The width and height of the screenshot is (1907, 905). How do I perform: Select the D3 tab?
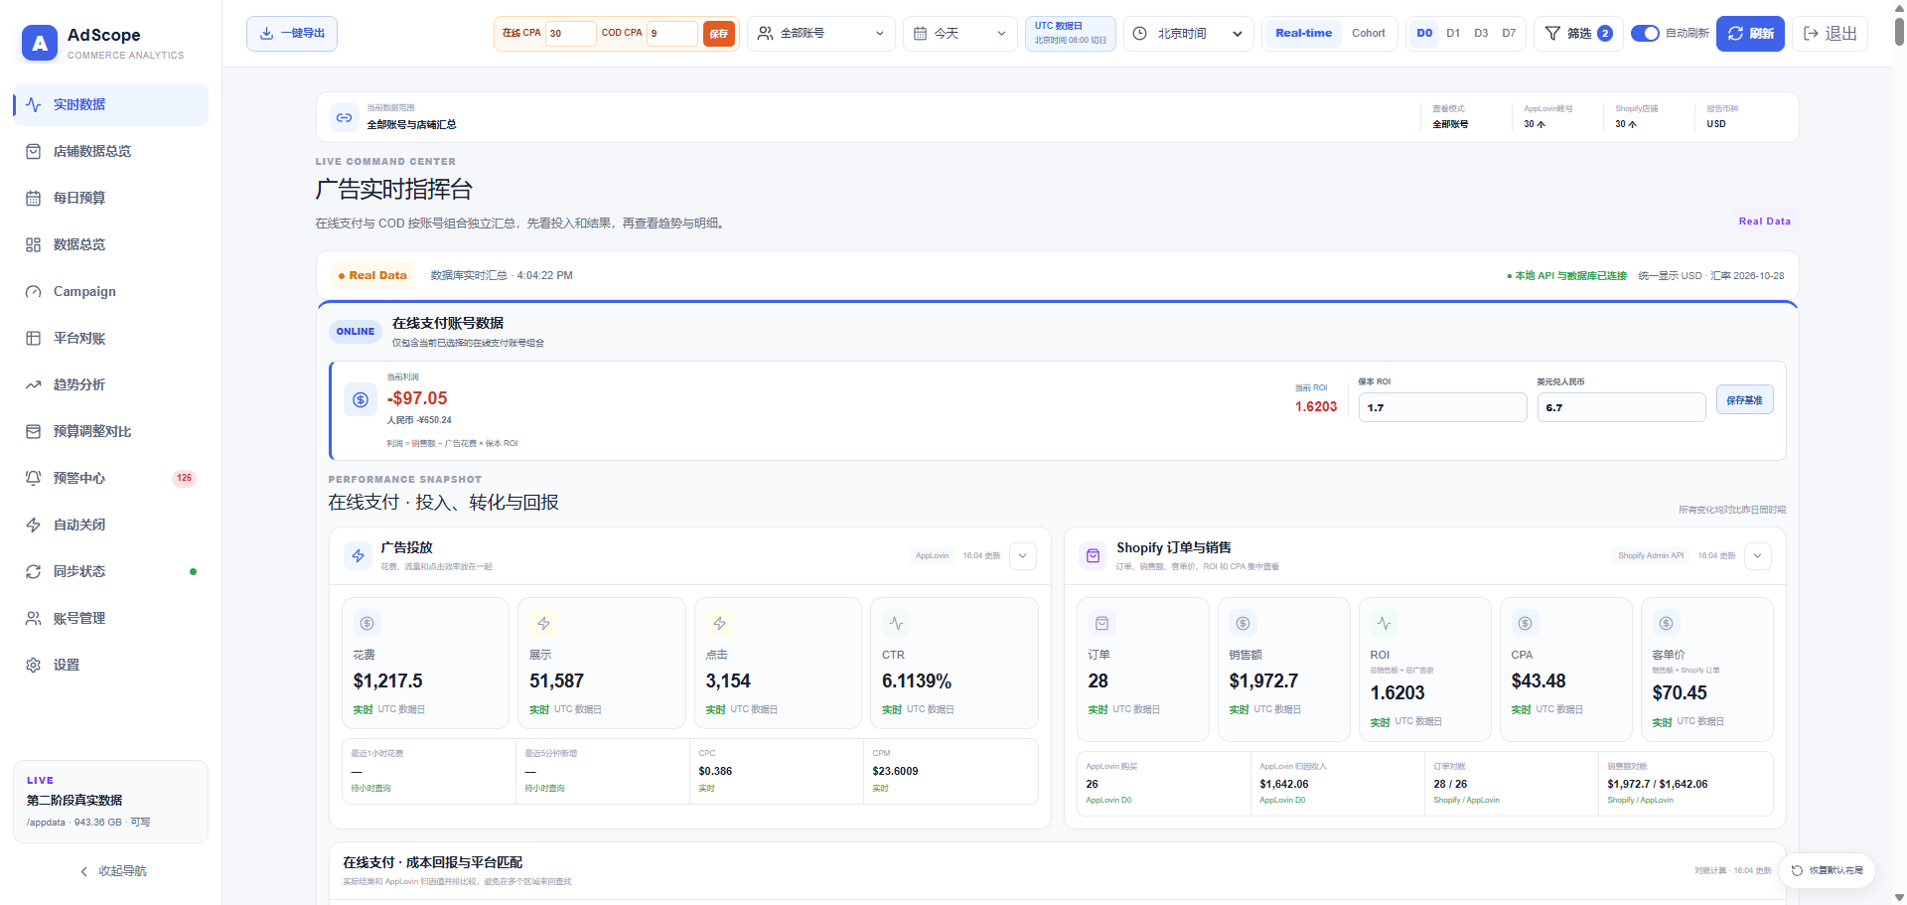pyautogui.click(x=1481, y=33)
